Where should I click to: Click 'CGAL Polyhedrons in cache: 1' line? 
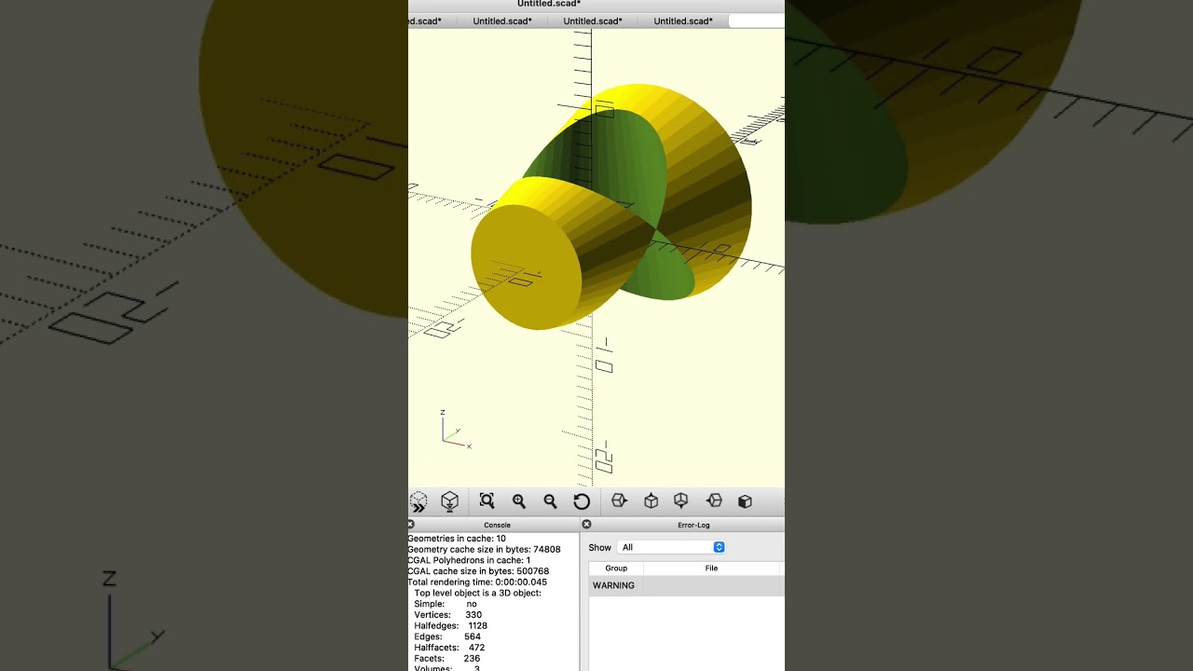(x=469, y=560)
